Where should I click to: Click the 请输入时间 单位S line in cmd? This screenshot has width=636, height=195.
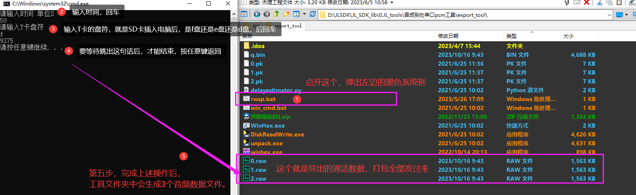tap(27, 14)
